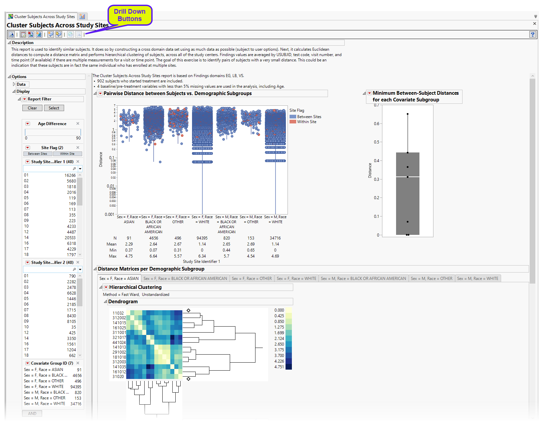Click the speech bubble with yellow note icon
The height and width of the screenshot is (421, 539).
[58, 34]
